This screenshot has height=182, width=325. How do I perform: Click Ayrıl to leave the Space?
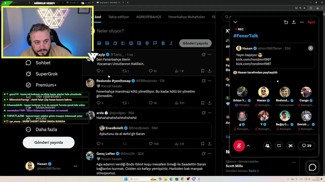click(311, 22)
